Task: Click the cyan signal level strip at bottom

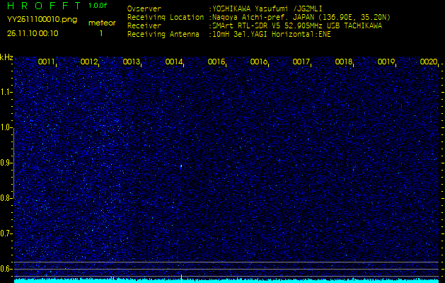Action: point(226,281)
